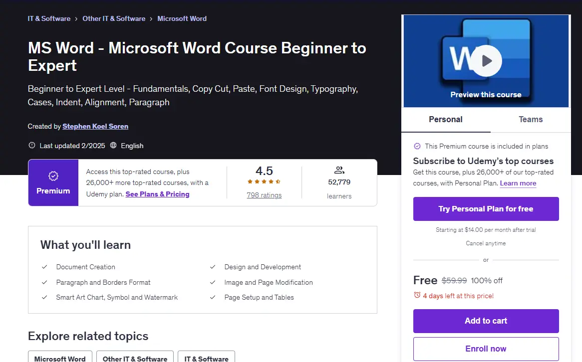The width and height of the screenshot is (582, 362).
Task: Open instructor Stephen Koel Soren's profile
Action: [x=95, y=127]
